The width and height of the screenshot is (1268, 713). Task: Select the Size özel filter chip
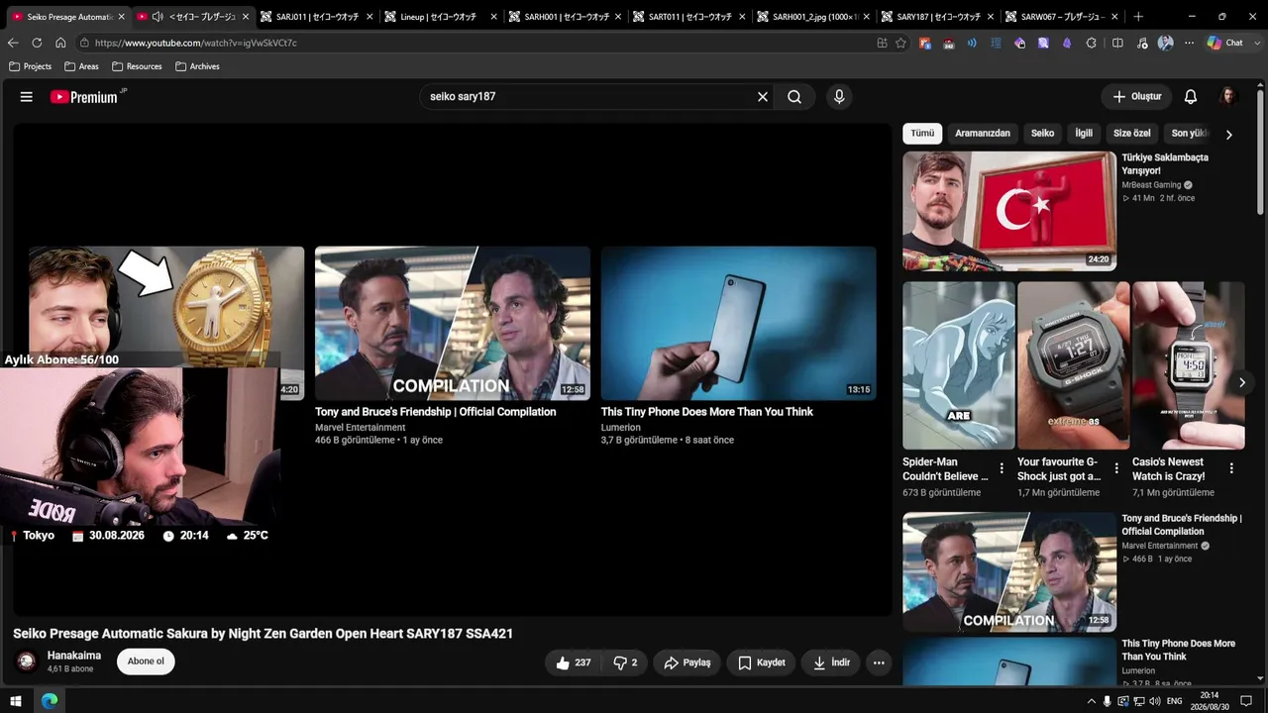point(1132,134)
